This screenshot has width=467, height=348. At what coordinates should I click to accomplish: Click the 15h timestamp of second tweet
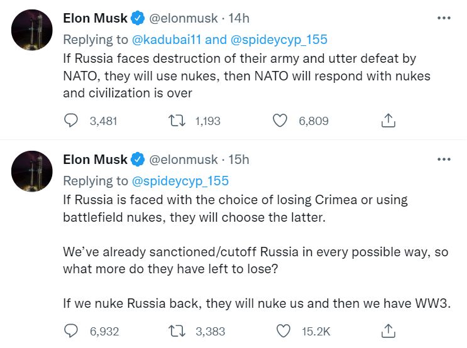[238, 160]
